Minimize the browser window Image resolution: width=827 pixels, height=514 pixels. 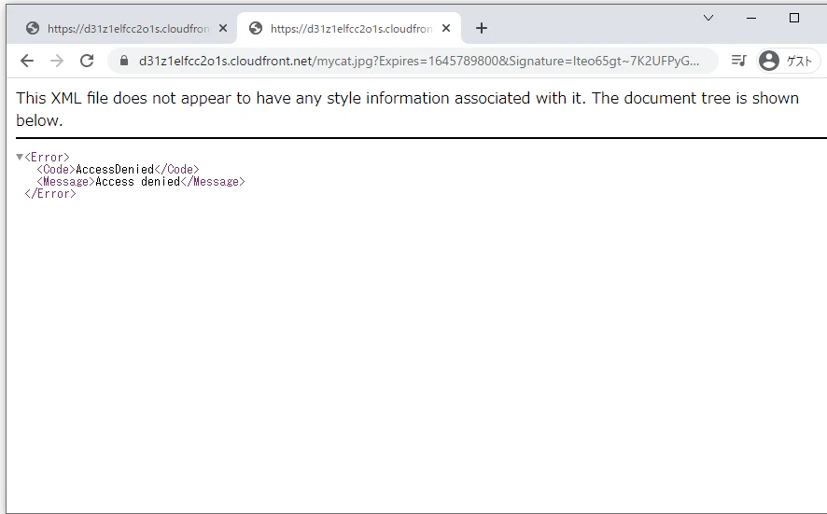click(751, 18)
